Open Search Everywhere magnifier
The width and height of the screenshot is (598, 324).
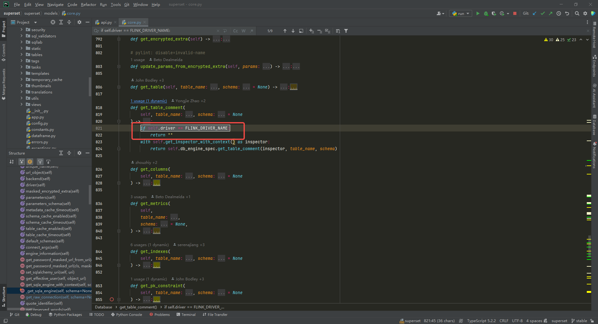[x=577, y=13]
